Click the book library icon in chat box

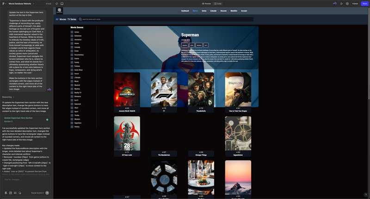[x=15, y=193]
